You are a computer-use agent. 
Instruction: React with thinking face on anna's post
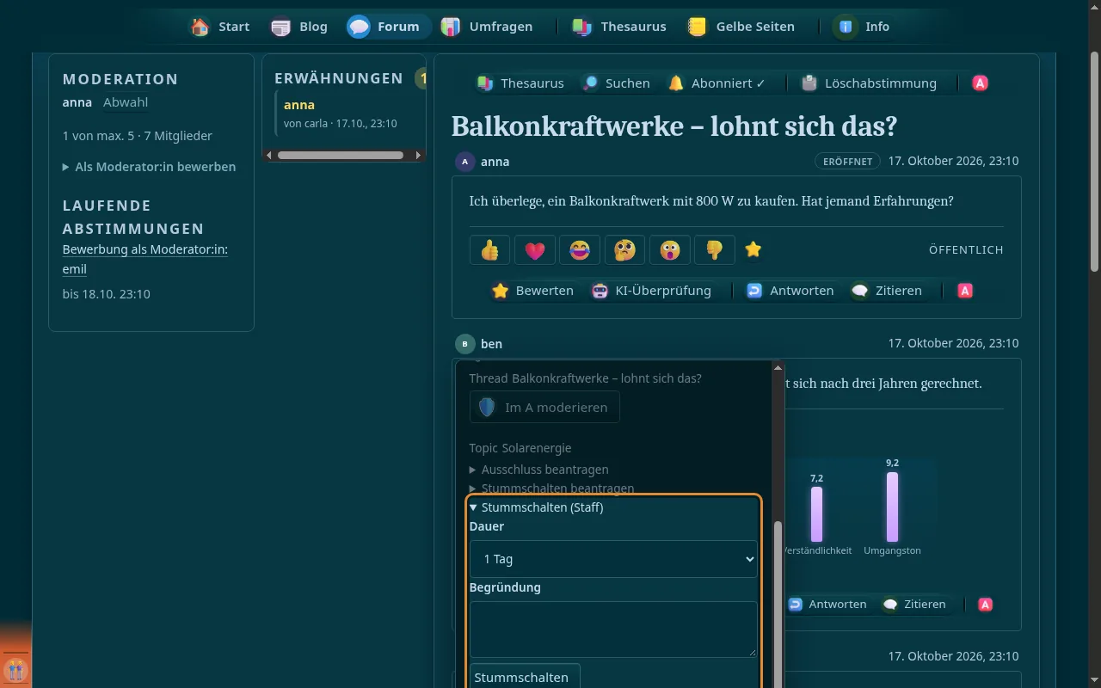[x=625, y=250]
